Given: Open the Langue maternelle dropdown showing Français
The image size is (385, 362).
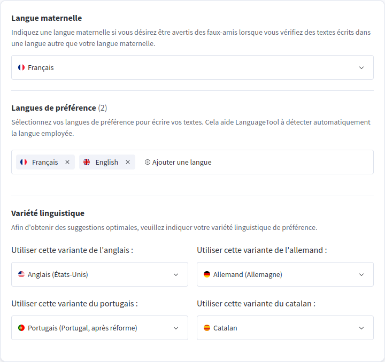Looking at the screenshot, I should pos(192,67).
